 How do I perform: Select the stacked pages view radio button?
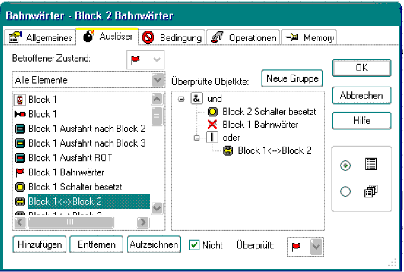[x=346, y=192]
